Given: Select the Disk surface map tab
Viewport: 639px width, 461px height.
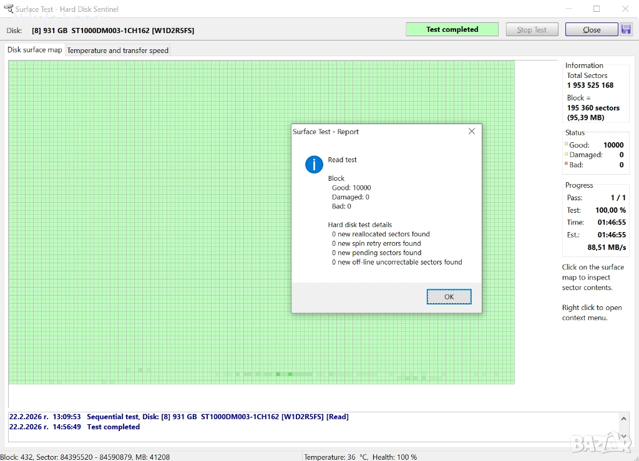Looking at the screenshot, I should [x=35, y=50].
